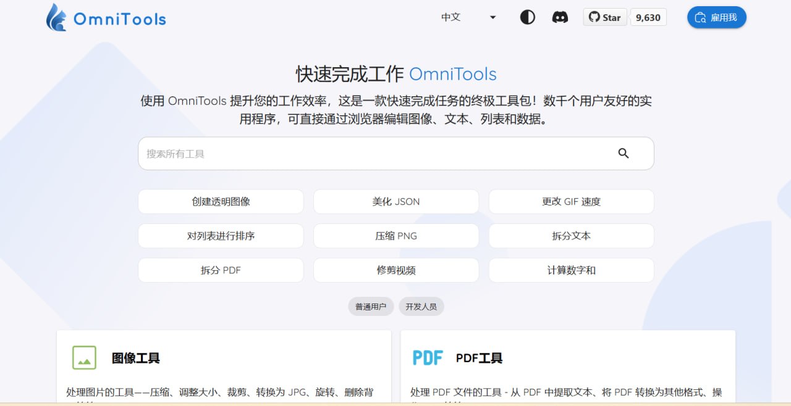Select the 开发人员 filter chip
The width and height of the screenshot is (791, 406).
tap(421, 307)
